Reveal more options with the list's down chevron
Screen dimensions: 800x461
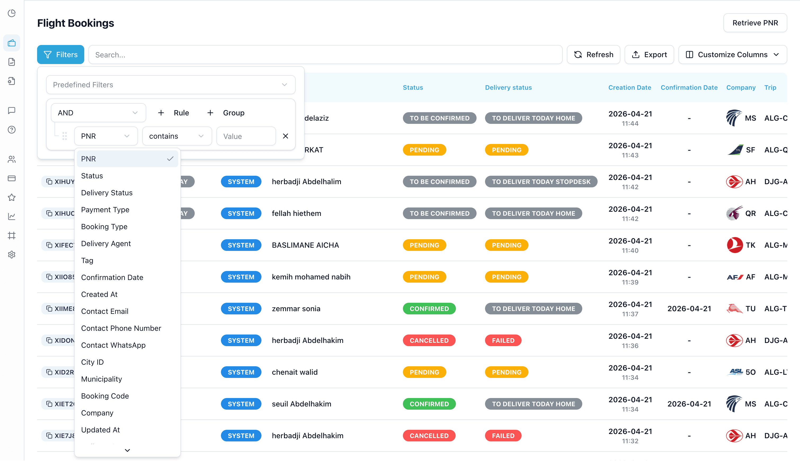(x=127, y=450)
